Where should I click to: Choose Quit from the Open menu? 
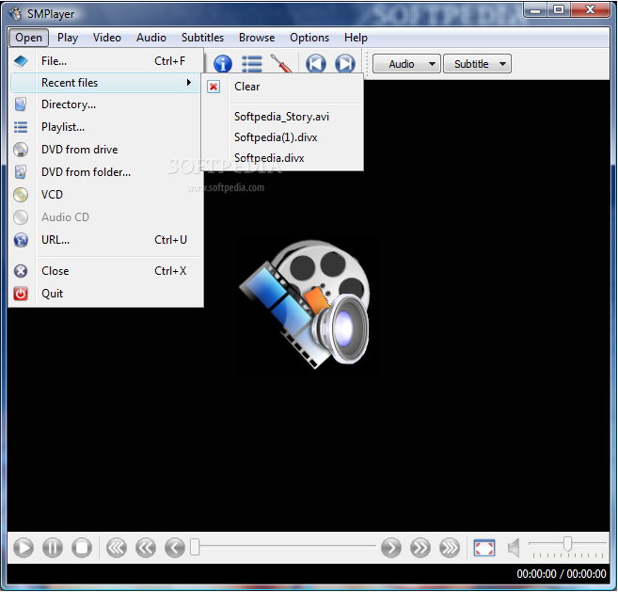105,294
